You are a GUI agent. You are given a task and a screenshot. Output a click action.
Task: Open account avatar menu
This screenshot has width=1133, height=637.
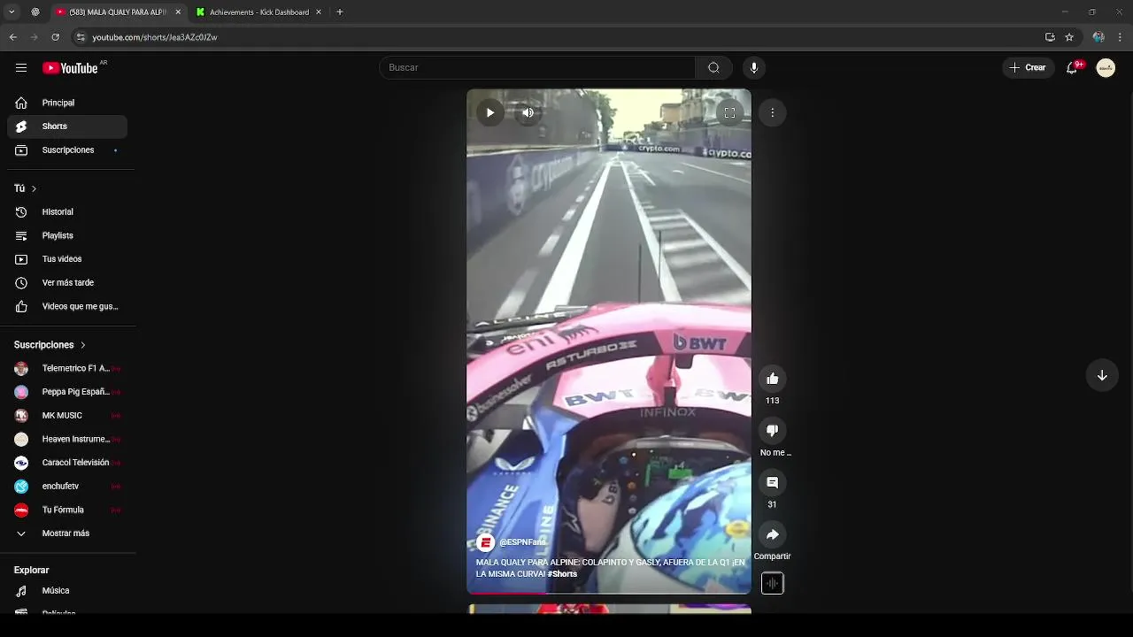tap(1106, 68)
